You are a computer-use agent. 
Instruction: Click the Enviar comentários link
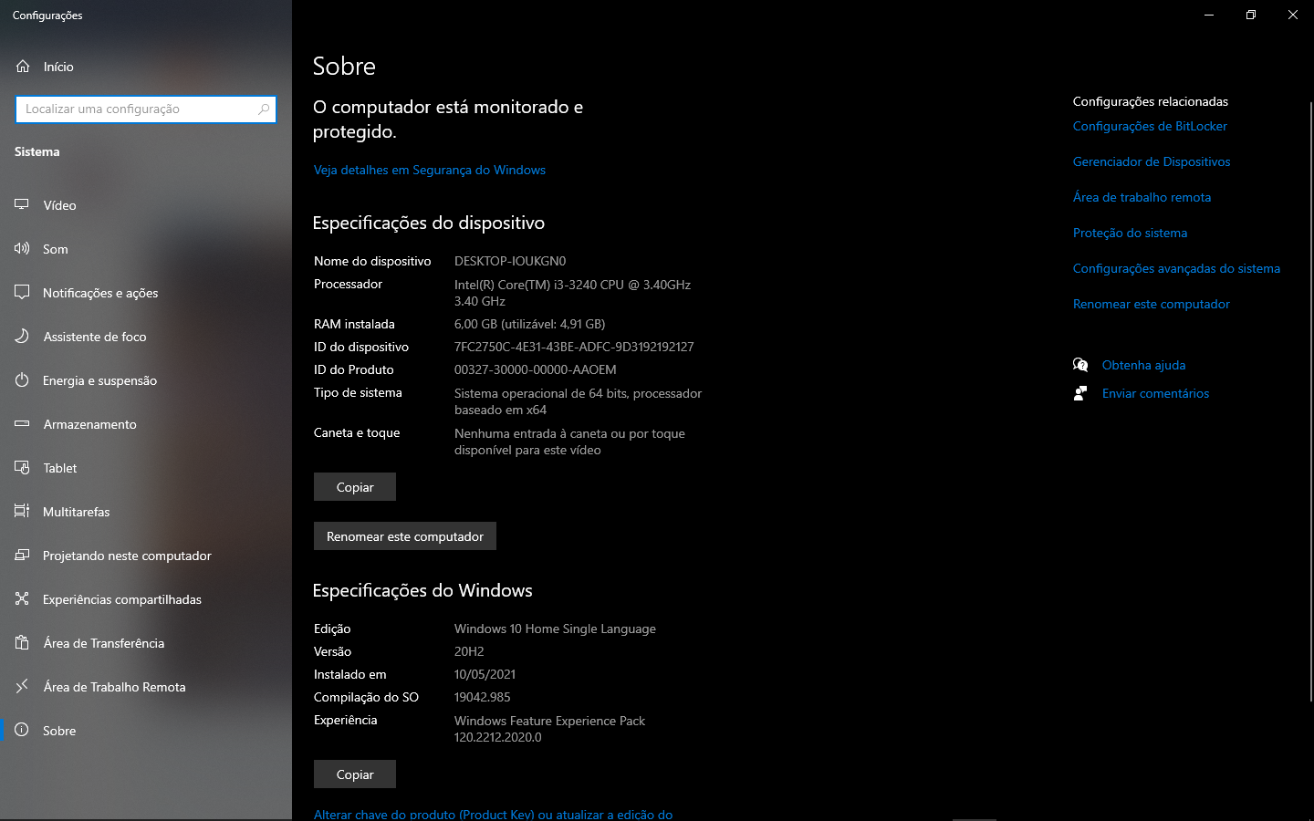point(1155,393)
